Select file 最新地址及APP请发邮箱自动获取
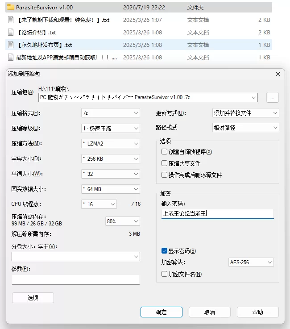Viewport: 290px width, 329px height. 66,57
